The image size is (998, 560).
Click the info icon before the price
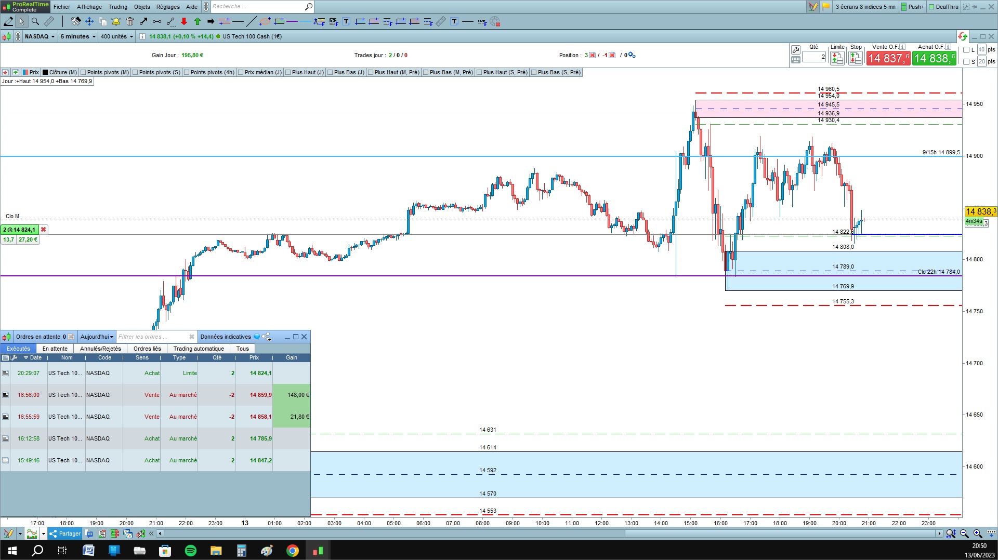click(x=142, y=36)
